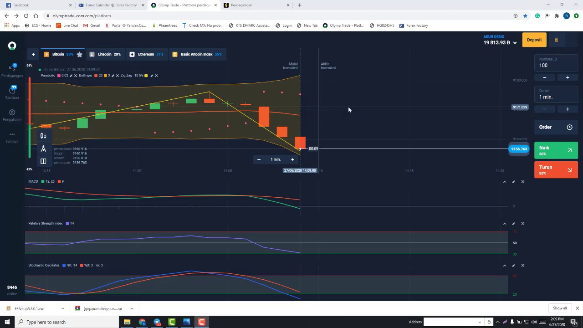Bookmark this page star icon
The height and width of the screenshot is (328, 583).
click(x=525, y=15)
